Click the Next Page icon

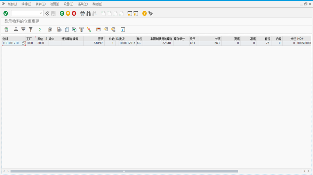(115, 13)
